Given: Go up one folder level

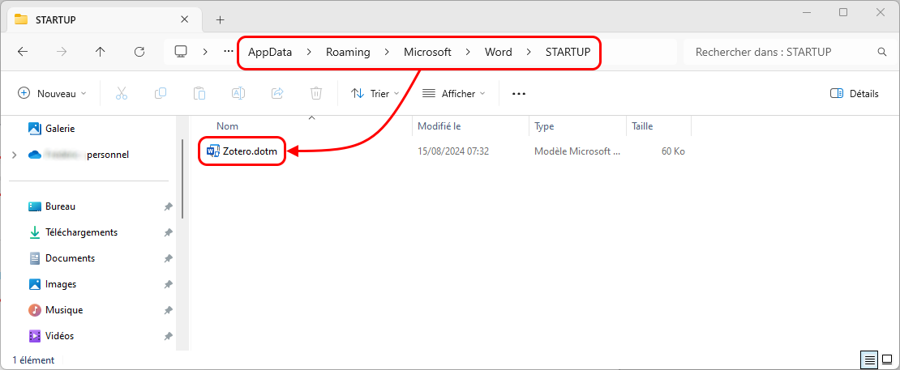Looking at the screenshot, I should tap(101, 52).
